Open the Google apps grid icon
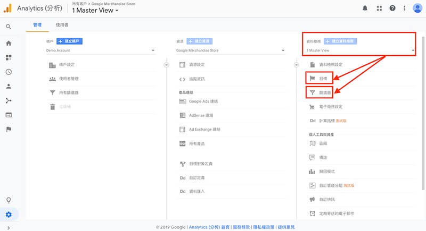 point(379,8)
